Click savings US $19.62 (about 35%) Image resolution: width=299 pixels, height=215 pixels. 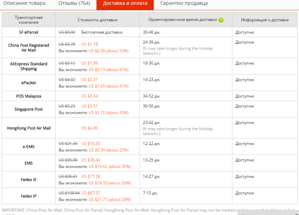[110, 167]
